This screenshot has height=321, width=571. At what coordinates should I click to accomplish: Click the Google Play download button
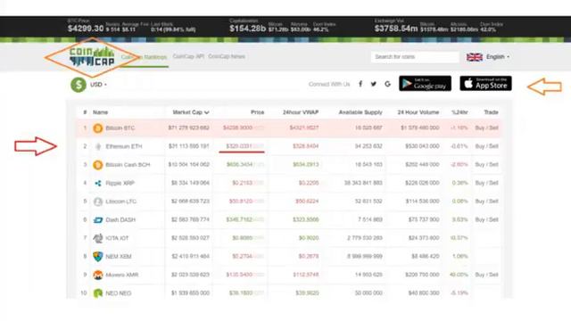(x=425, y=84)
